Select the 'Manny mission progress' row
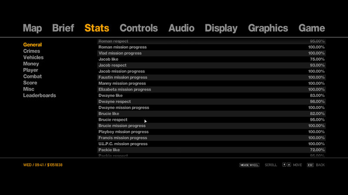Screen dimensions: 348x195 [211, 83]
